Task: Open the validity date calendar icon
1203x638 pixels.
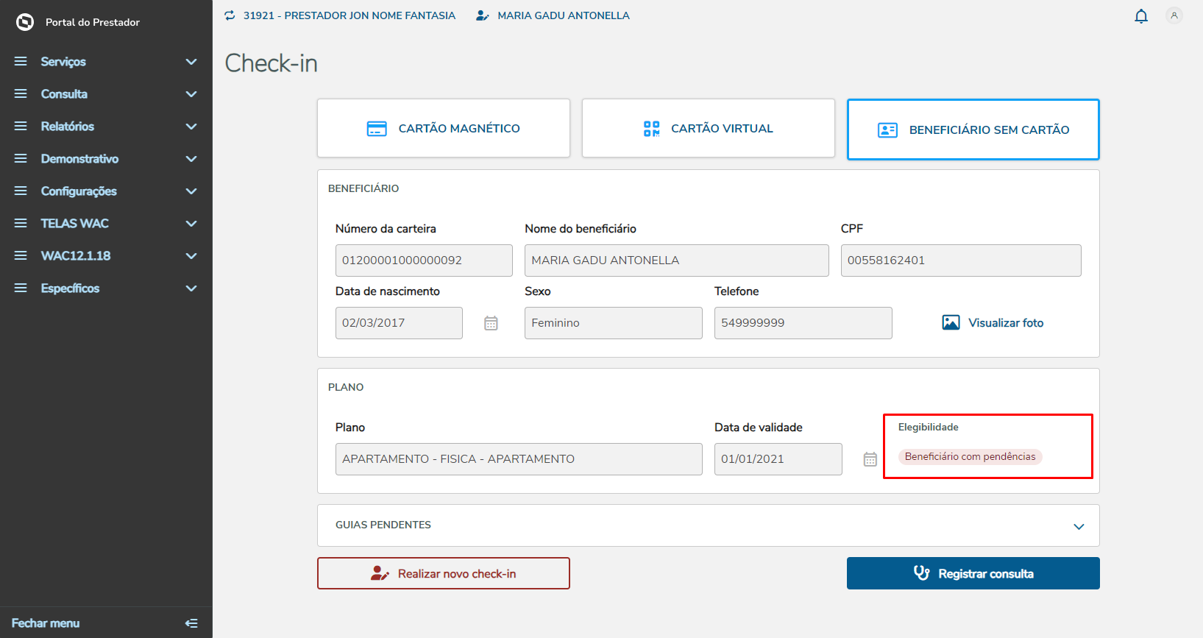Action: point(870,459)
